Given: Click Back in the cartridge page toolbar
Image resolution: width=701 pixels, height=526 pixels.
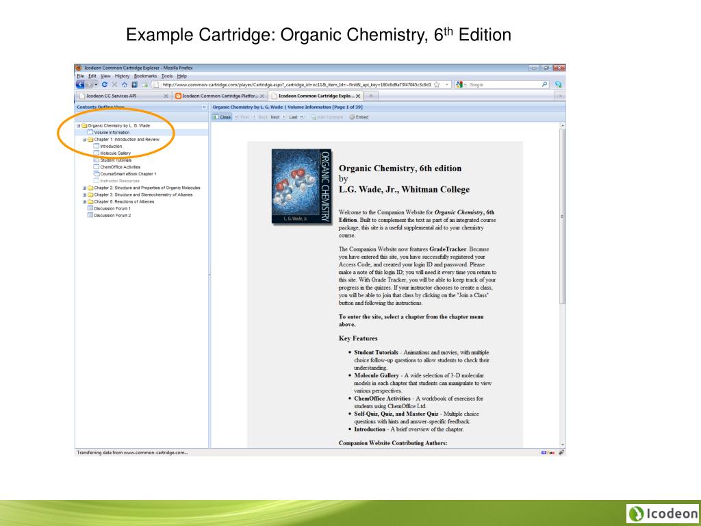Looking at the screenshot, I should [x=260, y=117].
